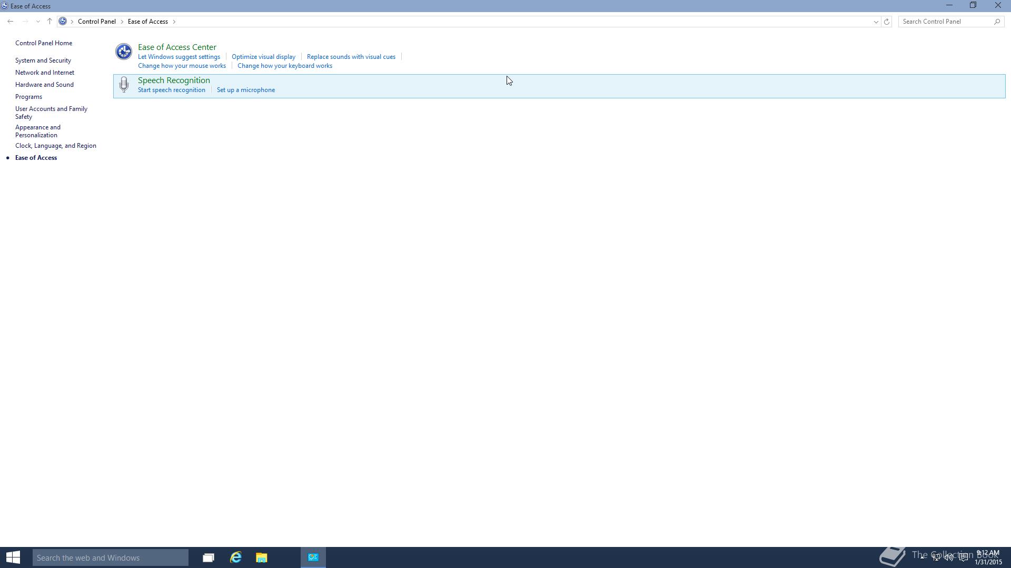Viewport: 1011px width, 568px height.
Task: Open User Accounts and Family Safety
Action: 51,113
